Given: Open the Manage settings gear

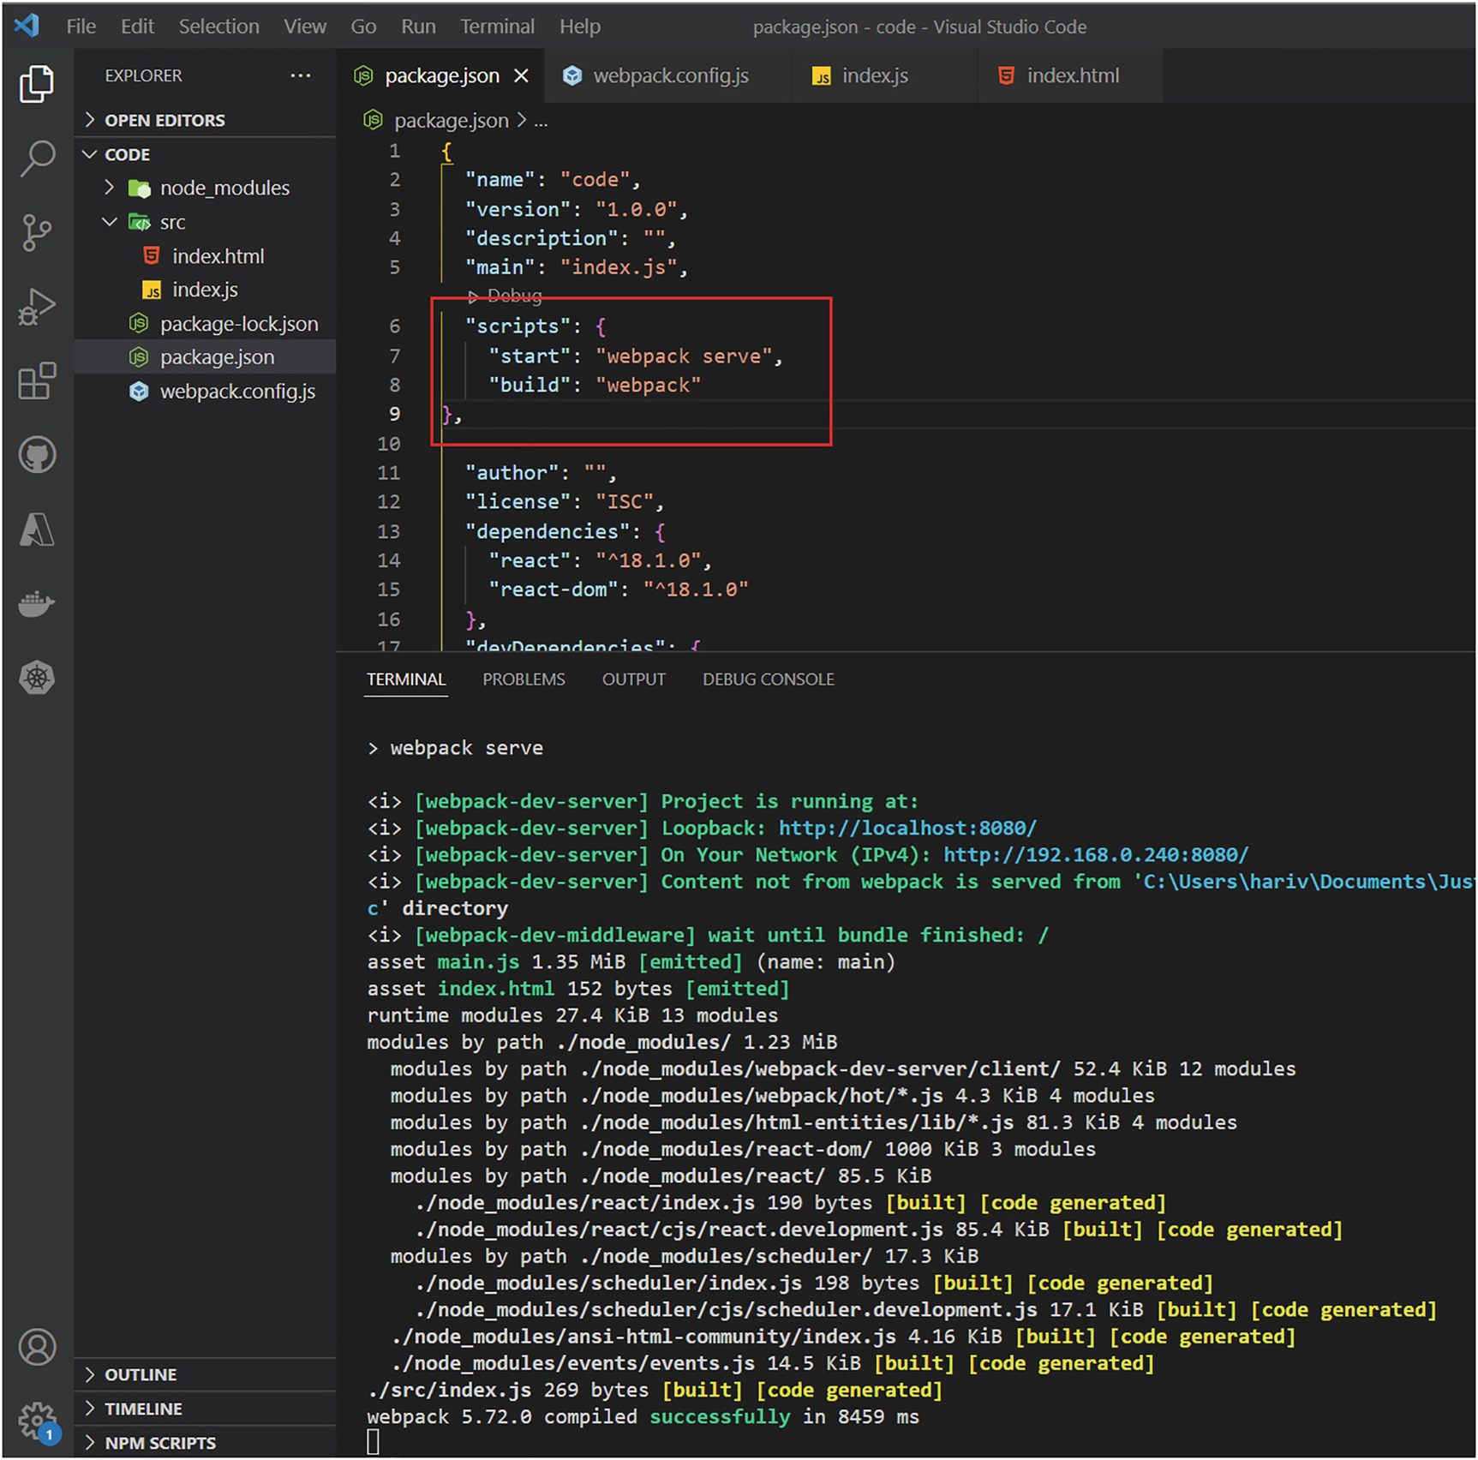Looking at the screenshot, I should point(37,1421).
